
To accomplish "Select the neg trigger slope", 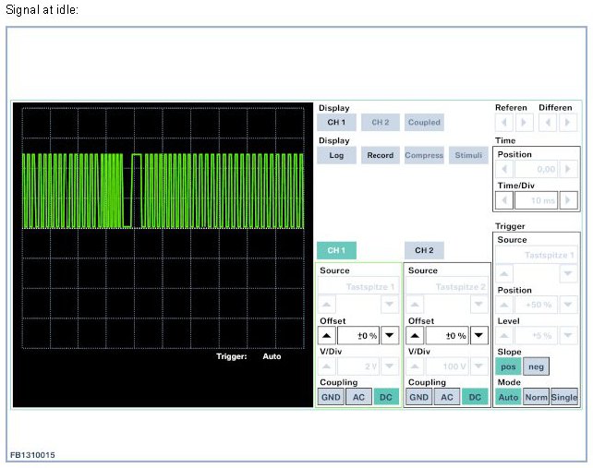I will point(536,366).
